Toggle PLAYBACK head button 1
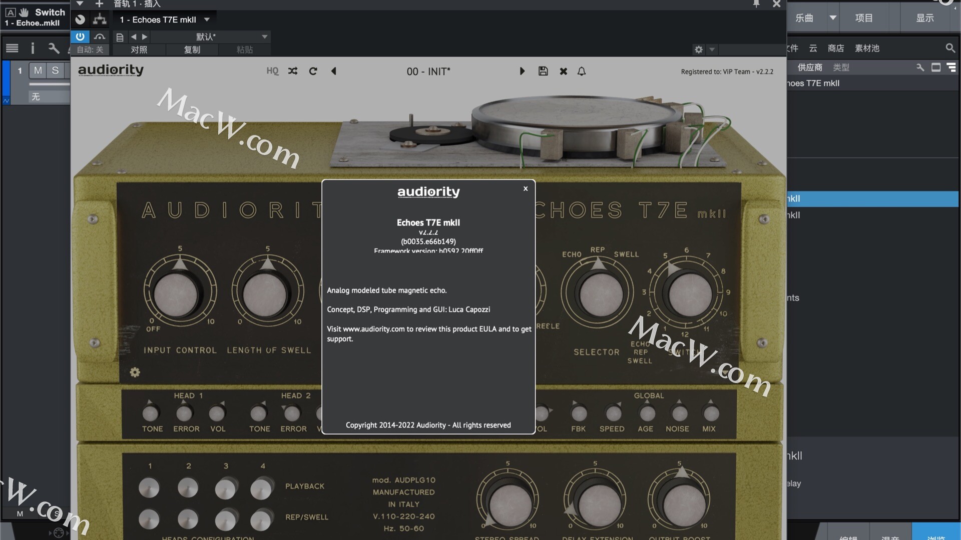Image resolution: width=961 pixels, height=540 pixels. (149, 487)
